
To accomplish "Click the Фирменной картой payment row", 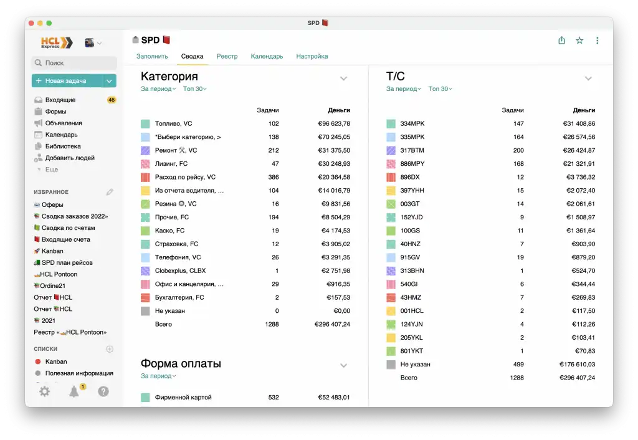I will click(245, 397).
